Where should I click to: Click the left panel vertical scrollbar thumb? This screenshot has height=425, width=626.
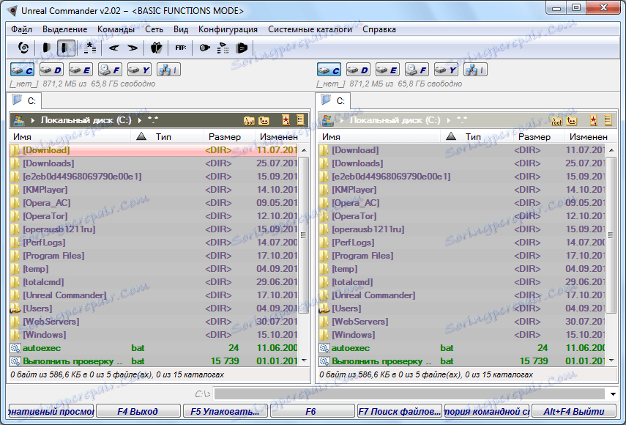[303, 235]
